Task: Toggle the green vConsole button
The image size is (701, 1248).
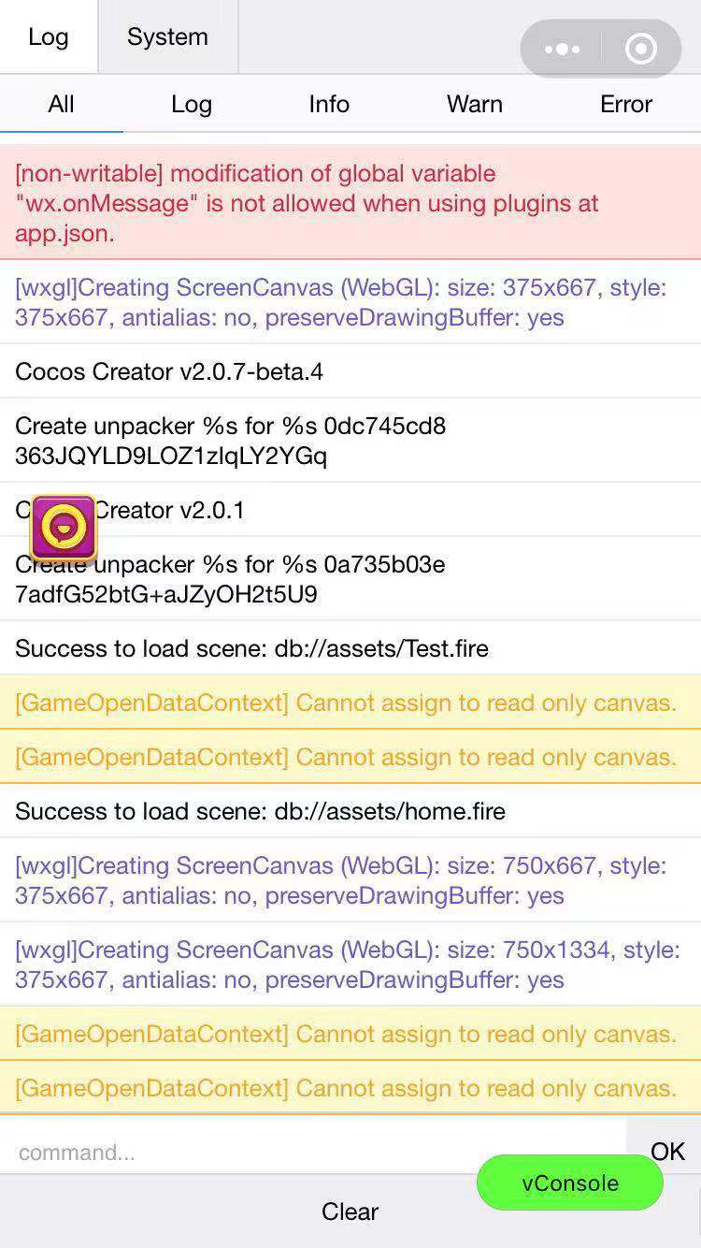Action: [x=570, y=1183]
